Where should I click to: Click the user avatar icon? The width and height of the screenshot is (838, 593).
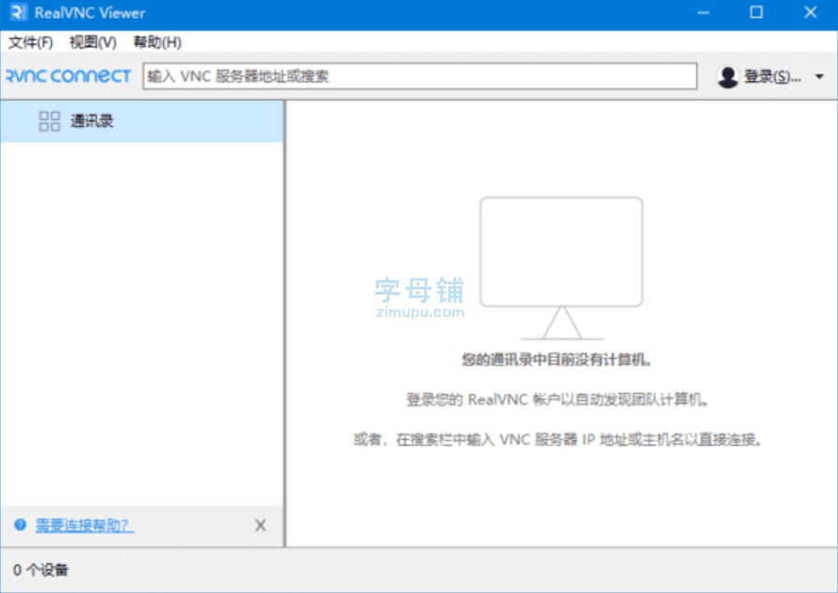(727, 76)
